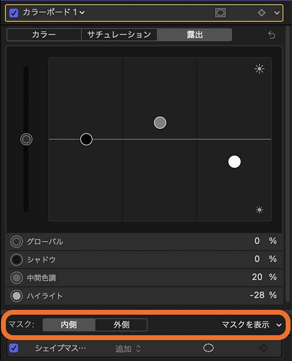Select the gray midtone puck
This screenshot has height=361, width=292.
click(160, 122)
